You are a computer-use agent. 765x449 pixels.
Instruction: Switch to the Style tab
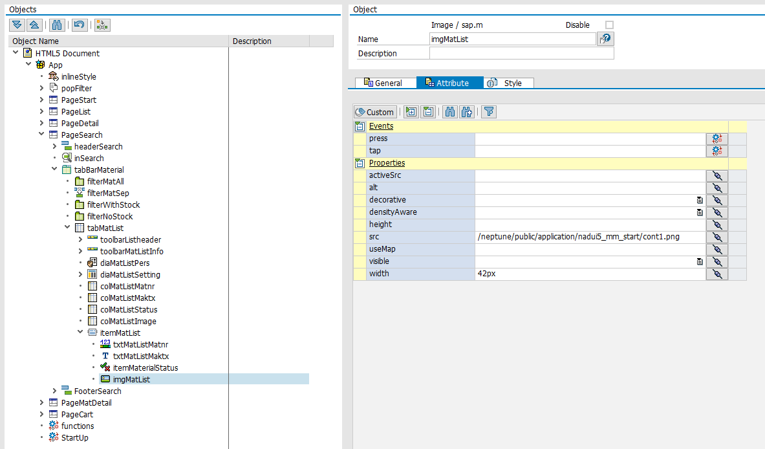pyautogui.click(x=508, y=83)
